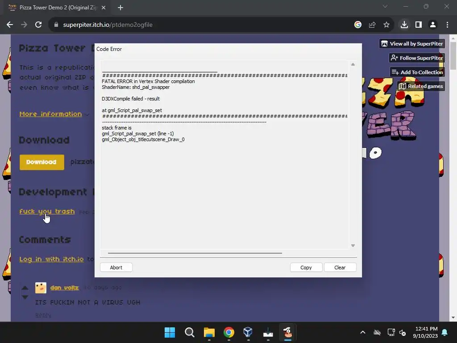The height and width of the screenshot is (343, 457).
Task: Open Chrome tab search chevron
Action: (x=385, y=6)
